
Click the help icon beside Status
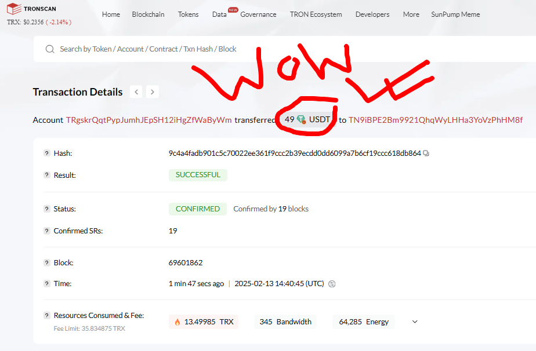(47, 209)
